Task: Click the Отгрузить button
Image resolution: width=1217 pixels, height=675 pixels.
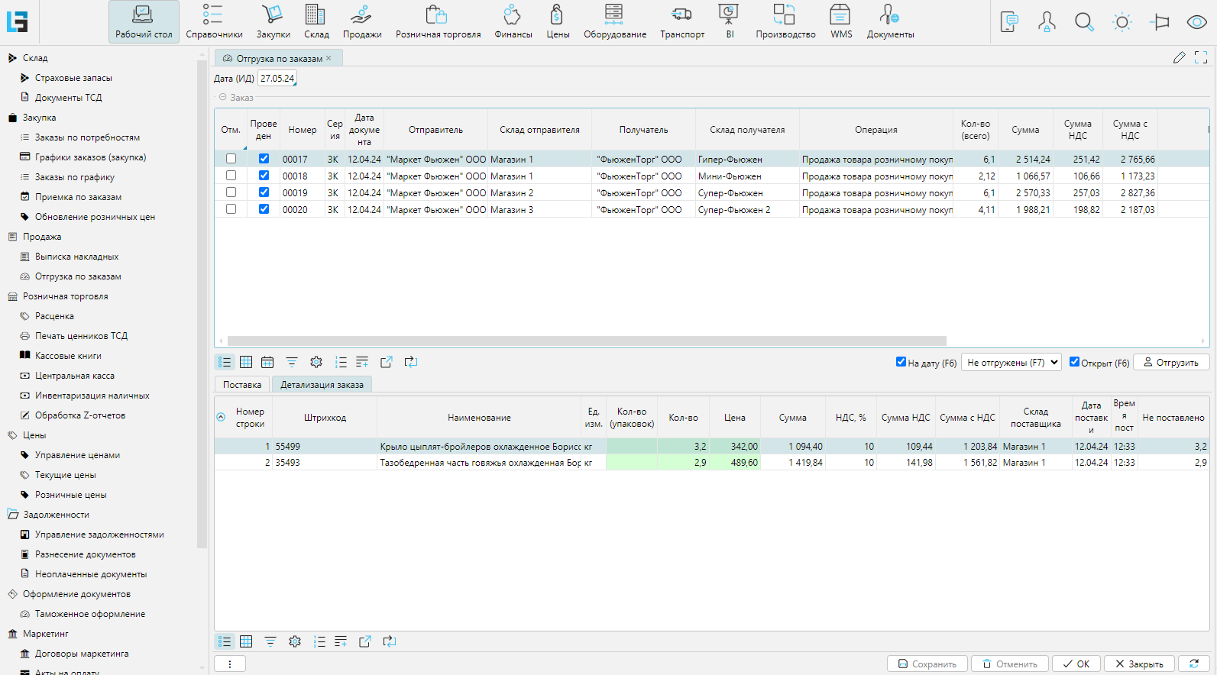Action: point(1170,363)
